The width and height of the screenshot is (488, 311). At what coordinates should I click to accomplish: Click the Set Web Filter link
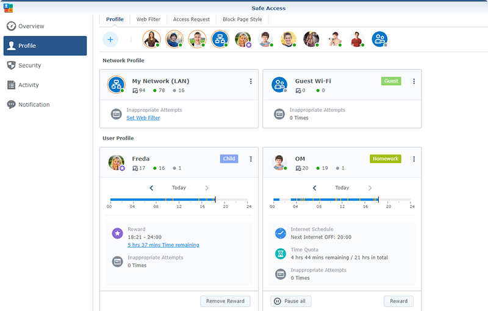point(143,118)
